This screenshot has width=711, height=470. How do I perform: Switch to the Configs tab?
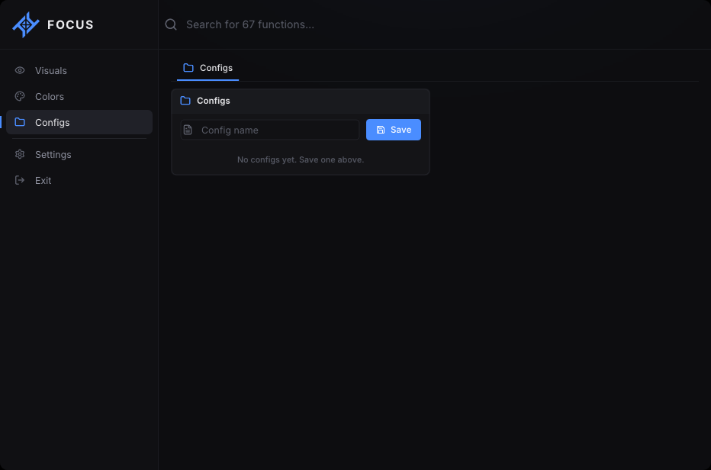tap(208, 68)
